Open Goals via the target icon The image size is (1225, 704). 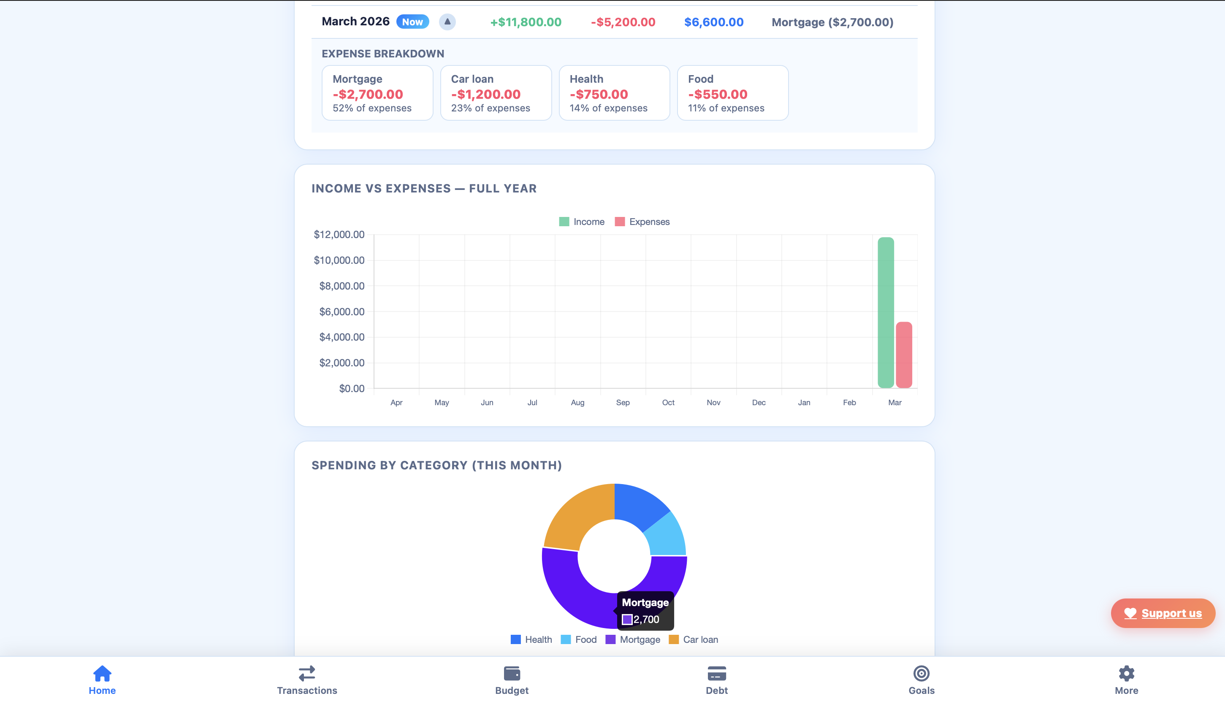(x=921, y=673)
